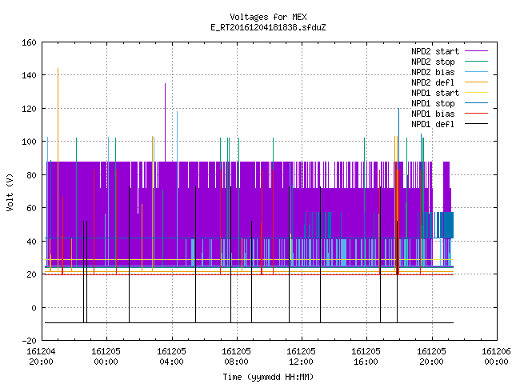Click the NPD1 start legend label
This screenshot has width=512, height=384.
[435, 93]
